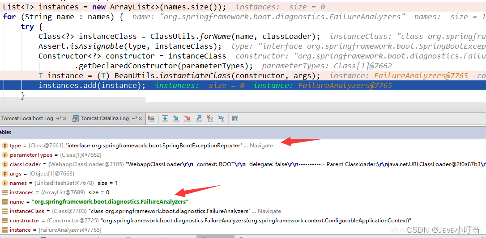
Task: Click 'Constructor<?> constructor = instanceClass' line
Action: click(x=132, y=56)
